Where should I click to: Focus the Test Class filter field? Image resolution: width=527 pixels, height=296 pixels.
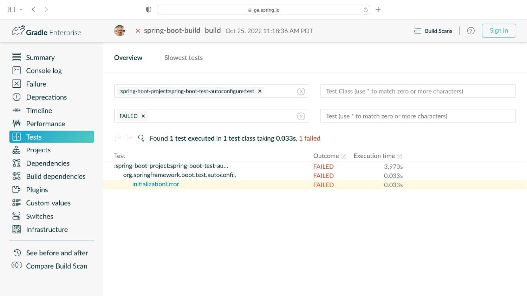[418, 91]
